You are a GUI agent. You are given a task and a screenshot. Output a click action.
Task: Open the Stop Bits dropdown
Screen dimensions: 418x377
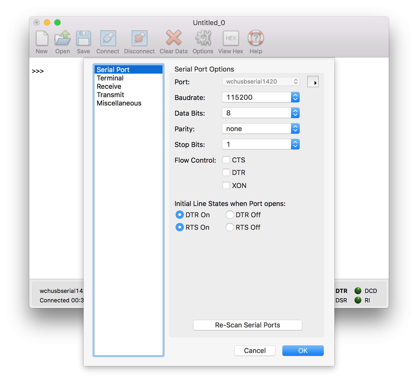coord(261,144)
